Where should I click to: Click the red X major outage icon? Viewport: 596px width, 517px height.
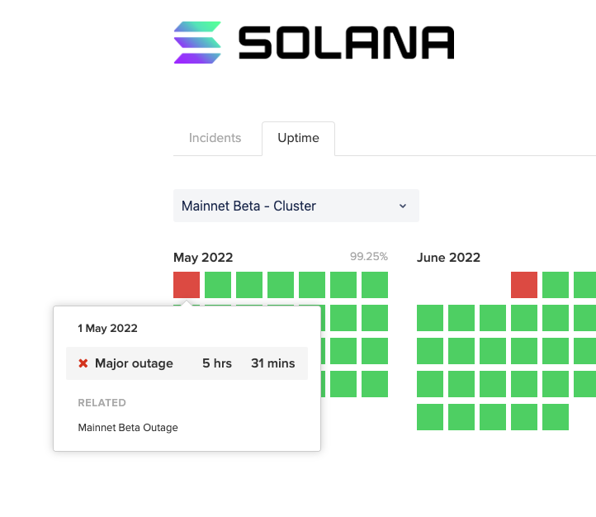coord(83,363)
